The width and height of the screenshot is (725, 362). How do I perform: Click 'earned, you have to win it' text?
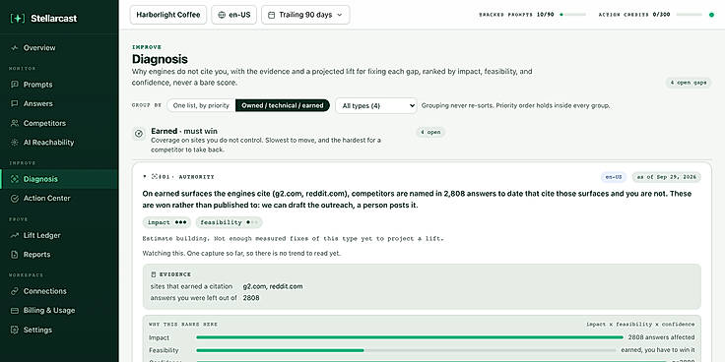pyautogui.click(x=657, y=350)
